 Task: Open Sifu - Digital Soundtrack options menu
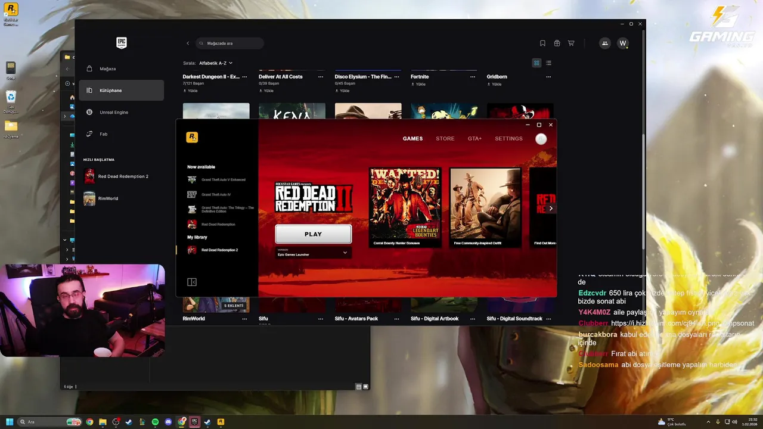548,319
